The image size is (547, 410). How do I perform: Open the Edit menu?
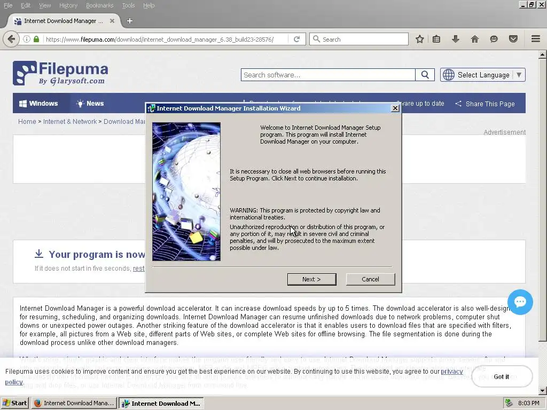tap(26, 5)
